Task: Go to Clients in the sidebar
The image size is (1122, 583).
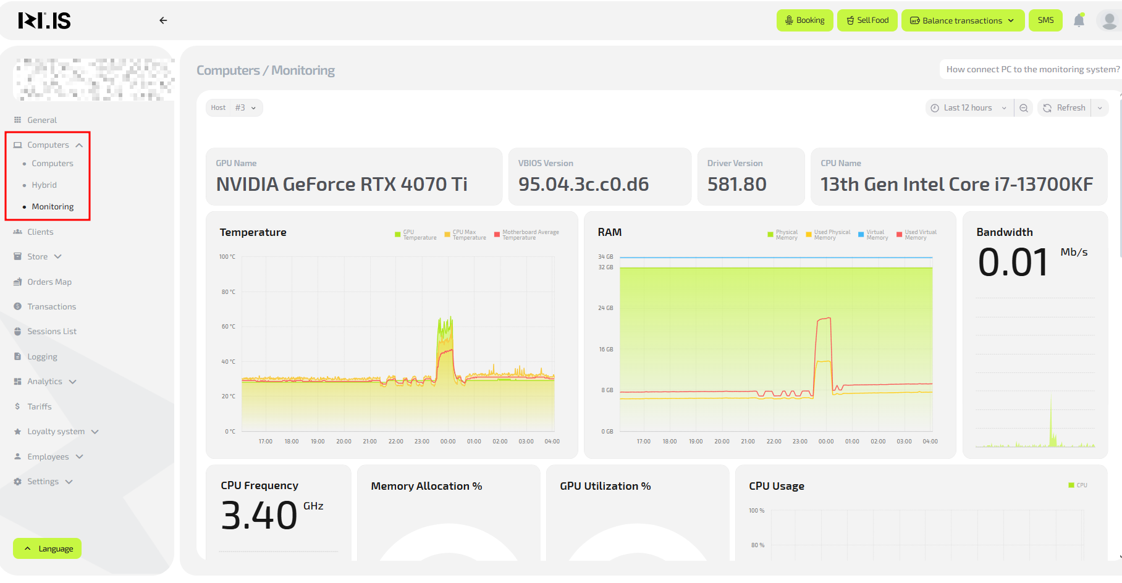Action: click(40, 232)
